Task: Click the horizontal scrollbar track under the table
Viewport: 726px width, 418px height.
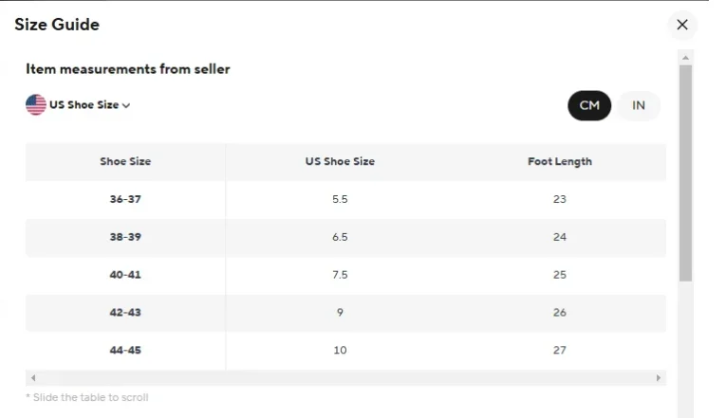Action: (x=345, y=378)
